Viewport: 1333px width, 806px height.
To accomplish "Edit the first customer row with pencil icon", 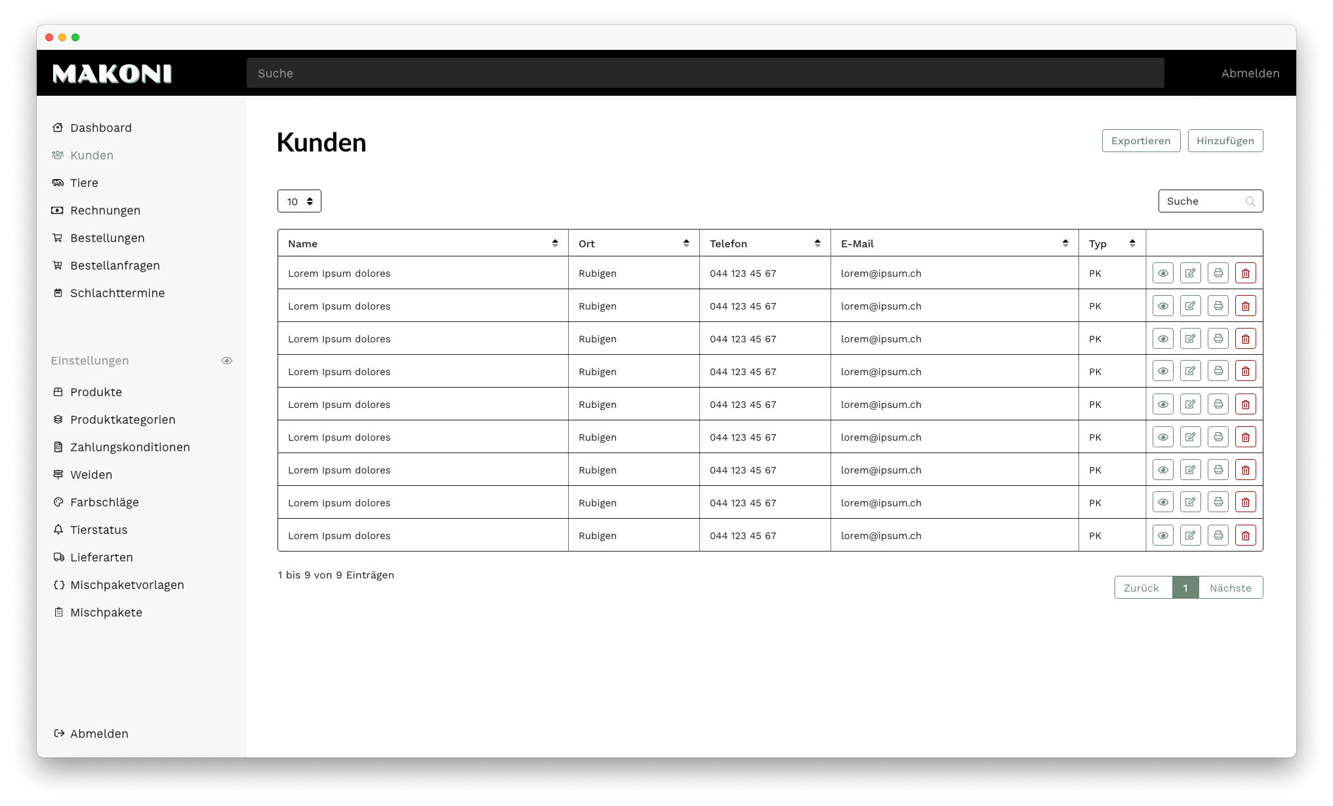I will tap(1190, 273).
